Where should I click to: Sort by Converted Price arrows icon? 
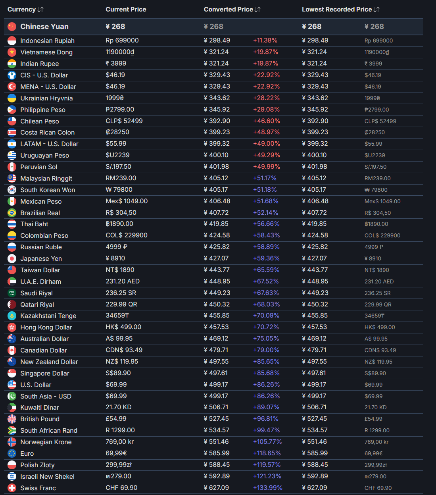point(258,10)
